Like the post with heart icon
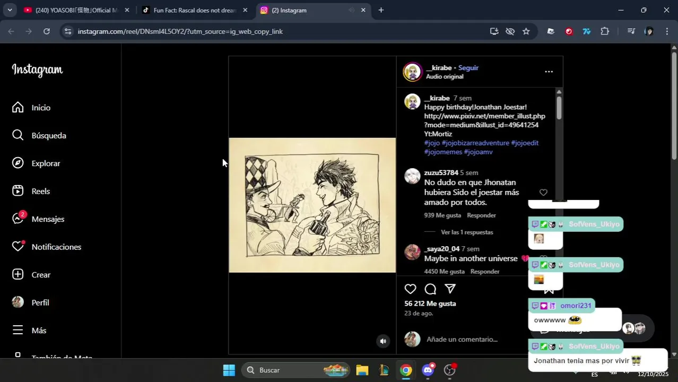Viewport: 678px width, 382px height. click(411, 289)
